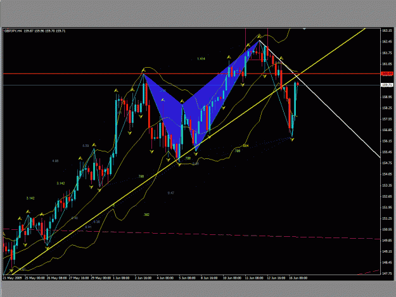This screenshot has height=297, width=396.
Task: Click the .382 ratio label on chart
Action: tap(146, 215)
